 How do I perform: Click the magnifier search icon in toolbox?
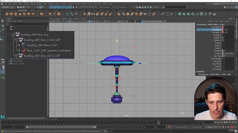(x=3, y=78)
